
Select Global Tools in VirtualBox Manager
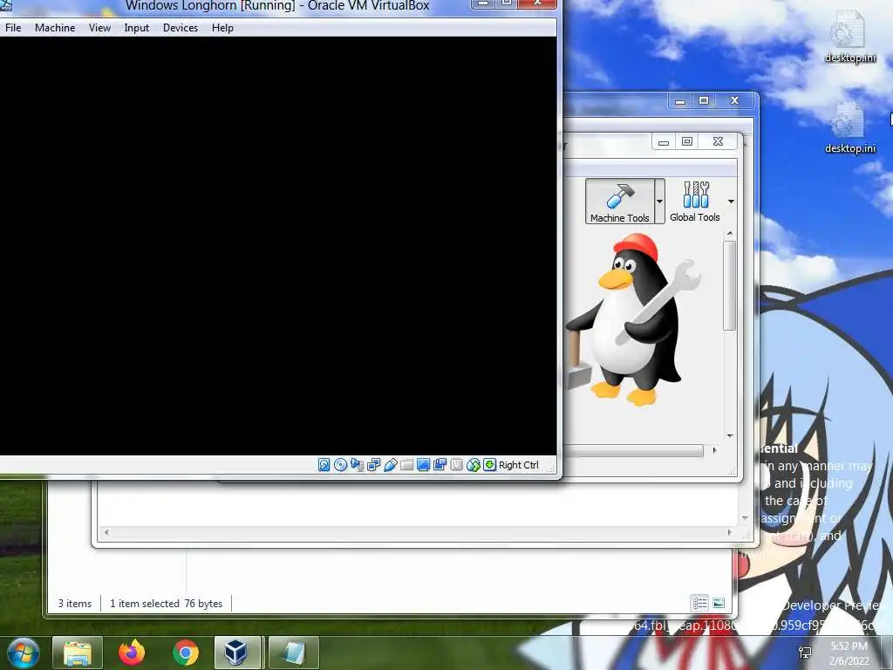695,202
